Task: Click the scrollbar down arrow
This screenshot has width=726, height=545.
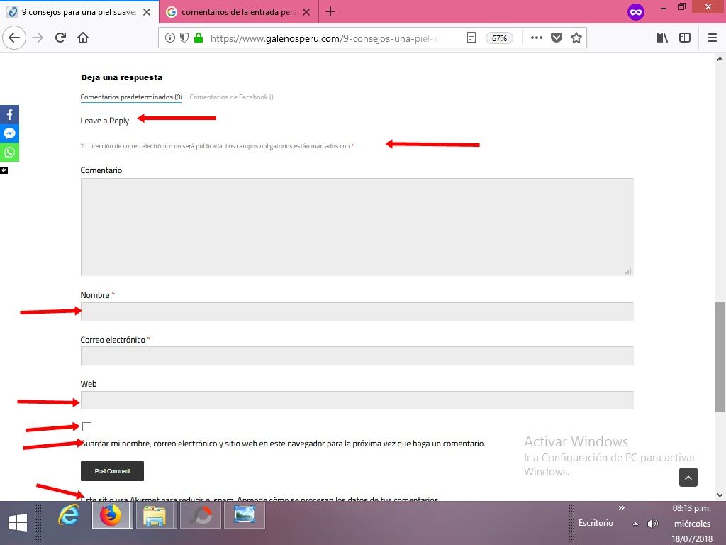Action: click(x=720, y=495)
